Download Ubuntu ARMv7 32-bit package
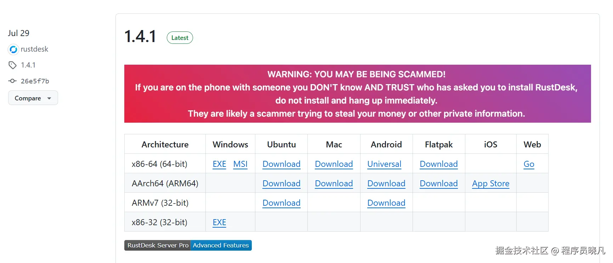613x263 pixels. 281,203
